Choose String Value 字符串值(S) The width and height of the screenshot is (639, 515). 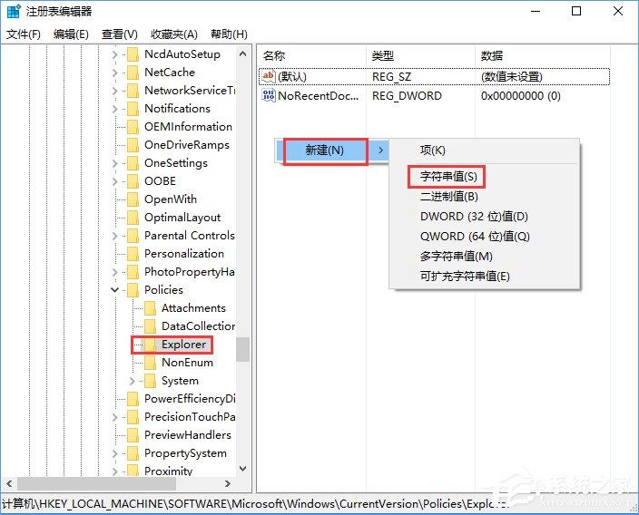pyautogui.click(x=448, y=176)
